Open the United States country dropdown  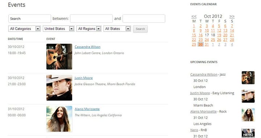point(59,29)
